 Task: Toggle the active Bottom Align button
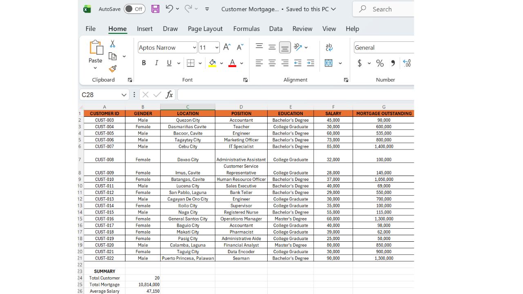(285, 47)
